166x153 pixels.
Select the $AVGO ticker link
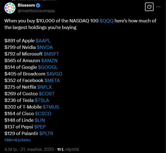tap(54, 74)
